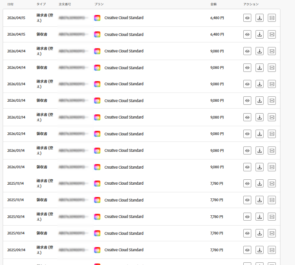Email the 2026/04/14 請求書 (控え) document
The width and height of the screenshot is (295, 265).
[x=272, y=51]
